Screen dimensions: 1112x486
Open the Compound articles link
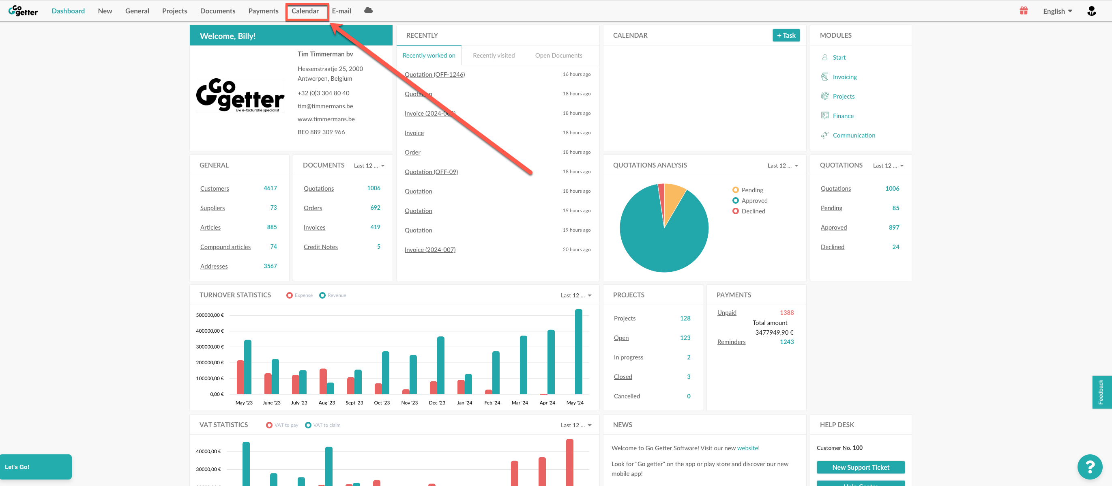click(x=225, y=247)
